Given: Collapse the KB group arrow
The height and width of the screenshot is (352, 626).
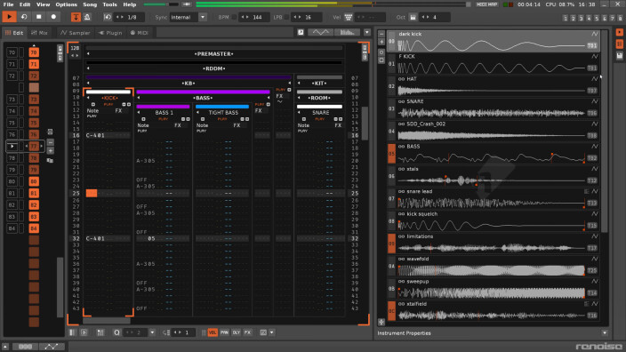Looking at the screenshot, I should (x=88, y=83).
